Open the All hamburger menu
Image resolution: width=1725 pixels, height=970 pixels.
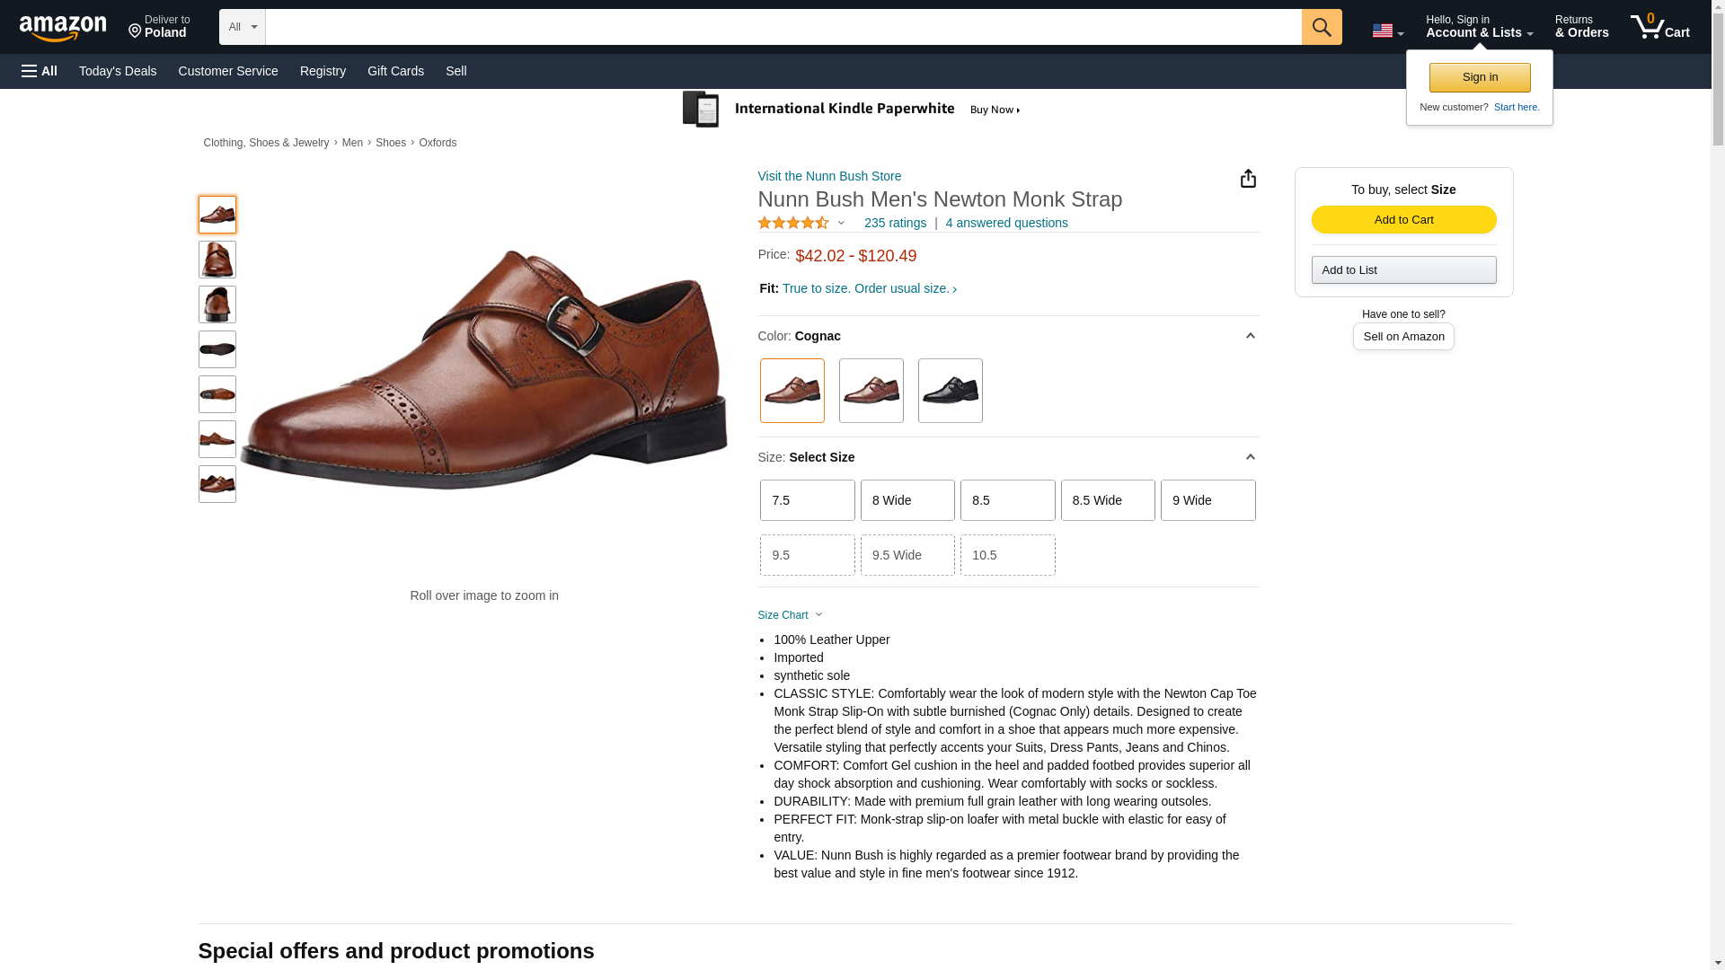coord(40,71)
